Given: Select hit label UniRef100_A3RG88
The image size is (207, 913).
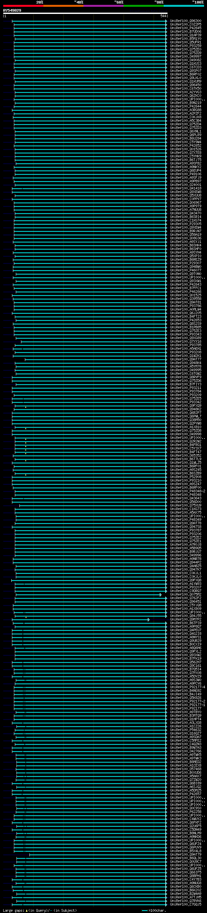Looking at the screenshot, I should [x=186, y=110].
